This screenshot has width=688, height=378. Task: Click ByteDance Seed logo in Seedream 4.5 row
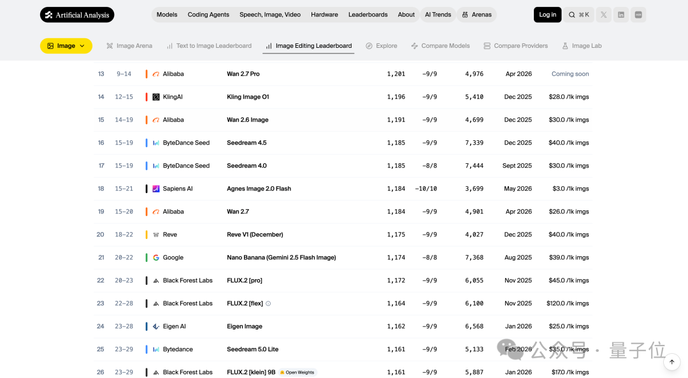click(156, 143)
